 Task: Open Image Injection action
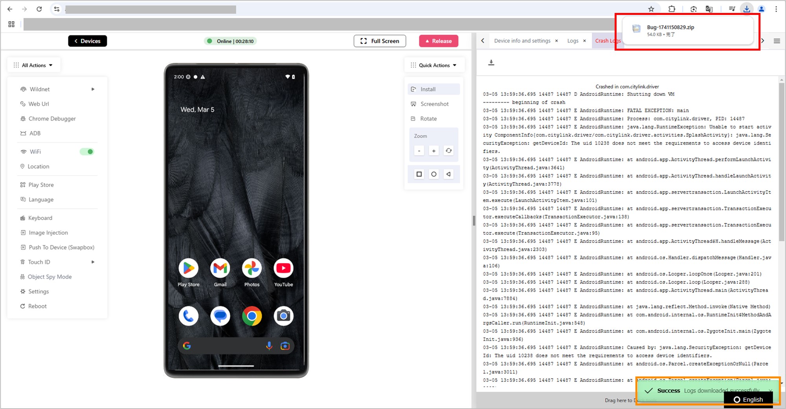[44, 233]
